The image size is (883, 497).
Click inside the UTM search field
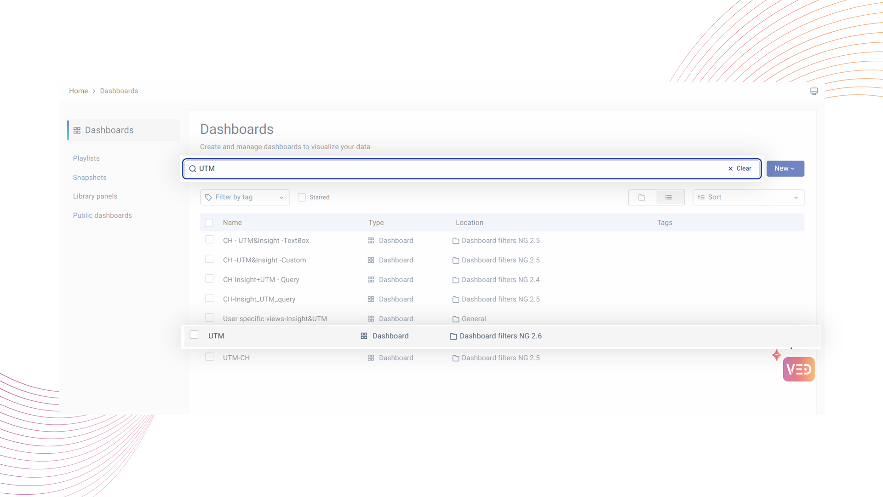pos(460,168)
